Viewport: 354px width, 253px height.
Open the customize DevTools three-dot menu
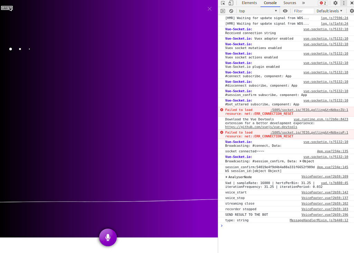[343, 3]
